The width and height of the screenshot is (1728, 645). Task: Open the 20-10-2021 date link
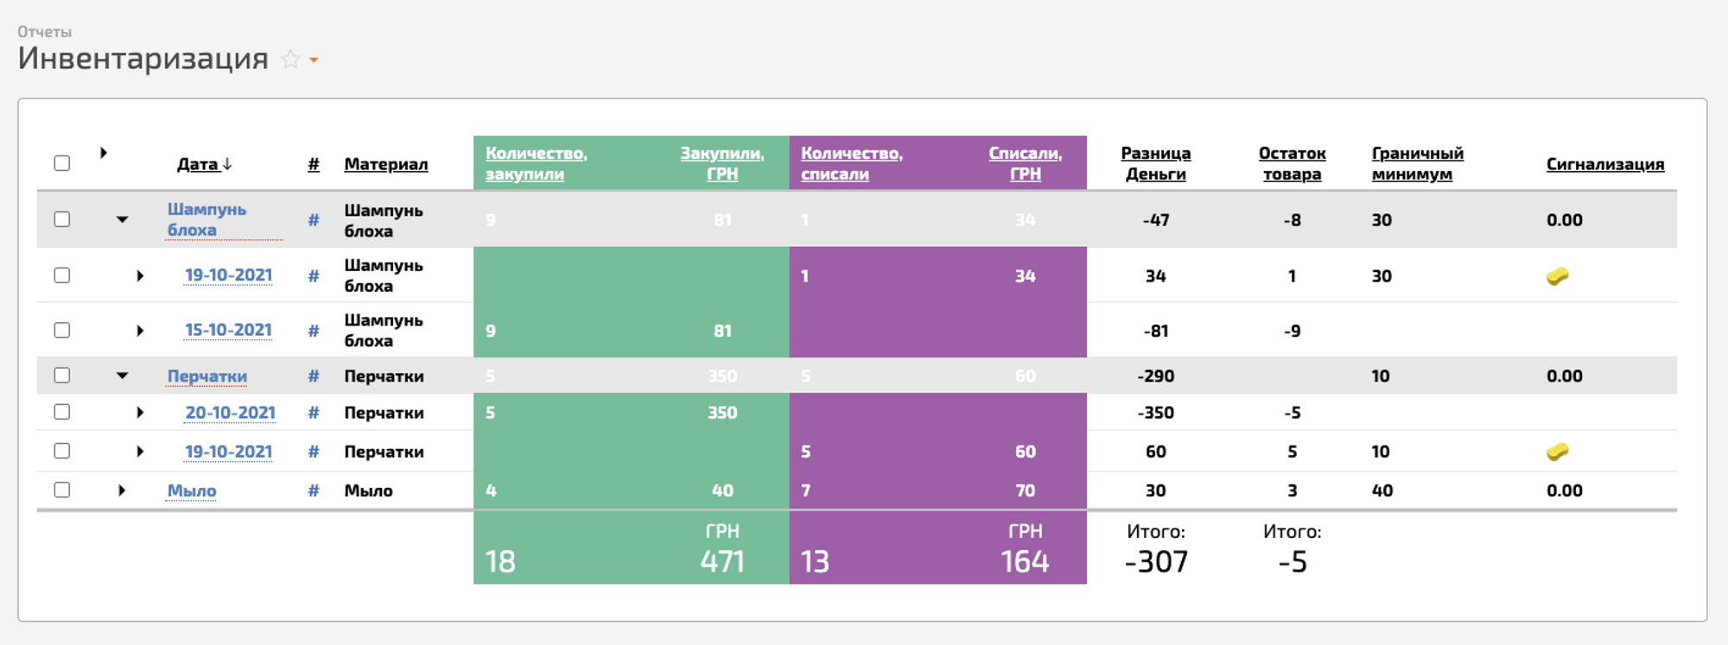pos(230,413)
